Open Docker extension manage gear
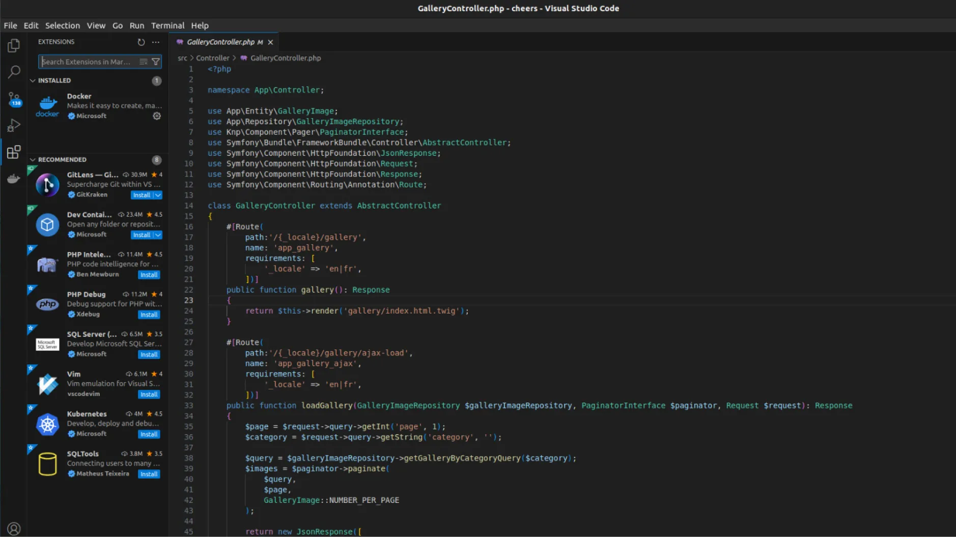Image resolution: width=956 pixels, height=537 pixels. pyautogui.click(x=157, y=116)
